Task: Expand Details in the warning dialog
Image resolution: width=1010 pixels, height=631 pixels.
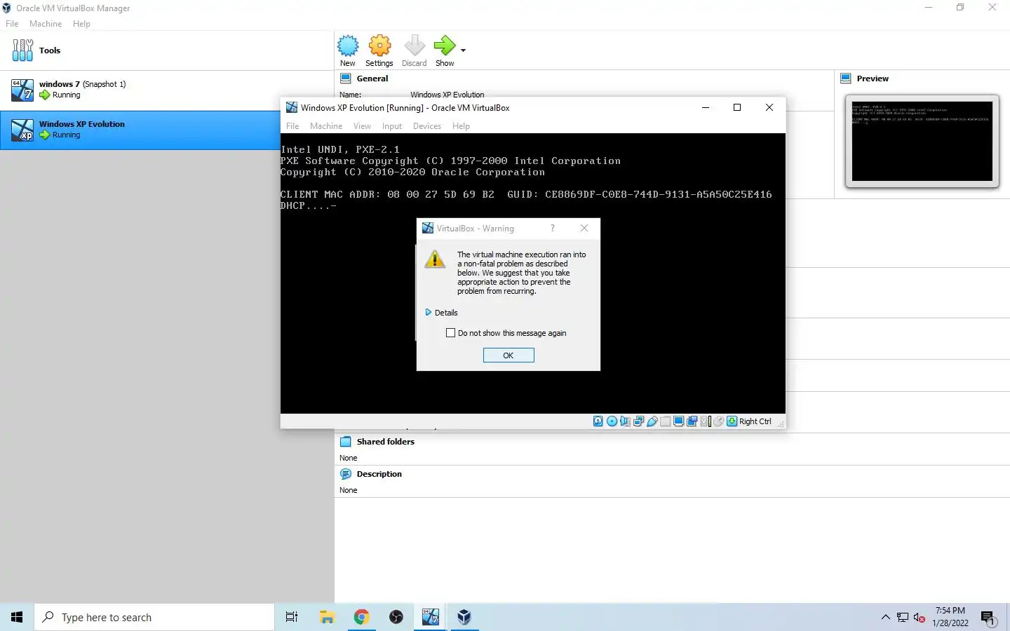Action: 441,313
